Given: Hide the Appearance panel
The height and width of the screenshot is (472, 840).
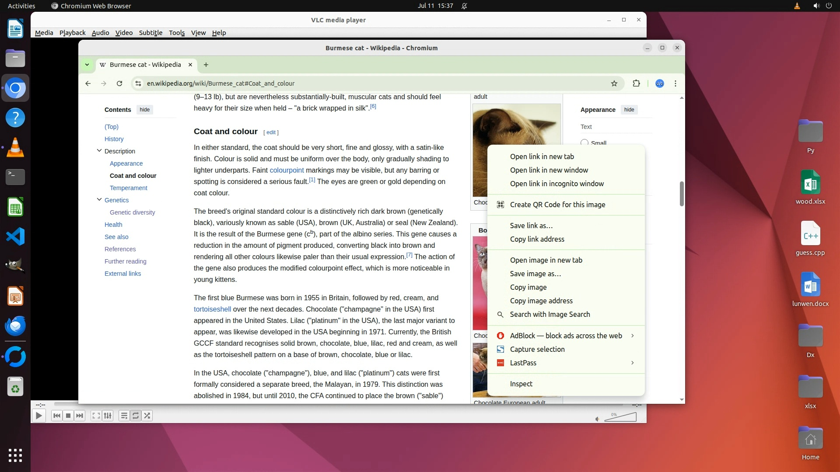Looking at the screenshot, I should (629, 110).
